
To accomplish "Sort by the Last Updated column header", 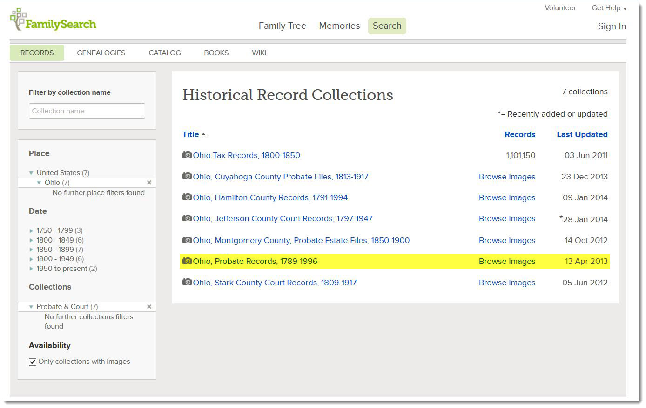I will click(582, 134).
